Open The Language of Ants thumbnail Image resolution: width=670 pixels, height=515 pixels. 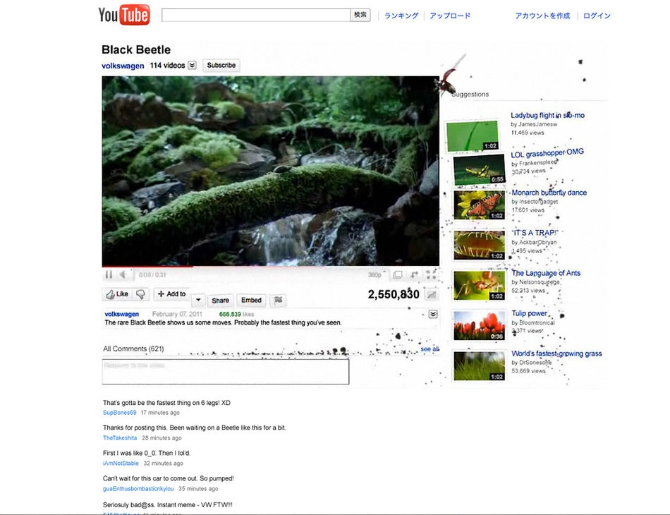(479, 286)
